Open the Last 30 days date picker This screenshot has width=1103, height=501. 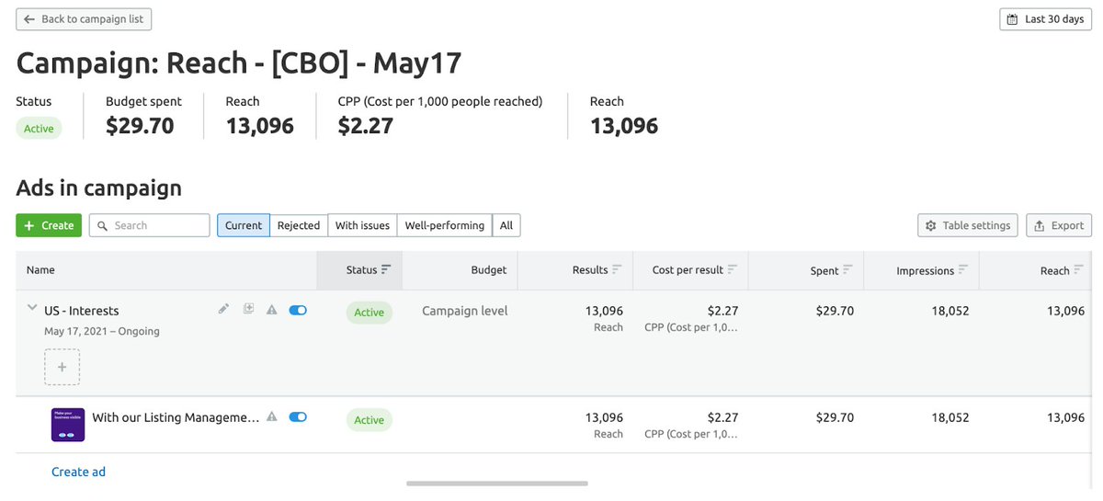pyautogui.click(x=1045, y=19)
